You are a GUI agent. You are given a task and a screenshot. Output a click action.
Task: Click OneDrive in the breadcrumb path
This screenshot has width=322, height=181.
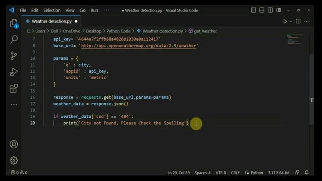click(71, 31)
